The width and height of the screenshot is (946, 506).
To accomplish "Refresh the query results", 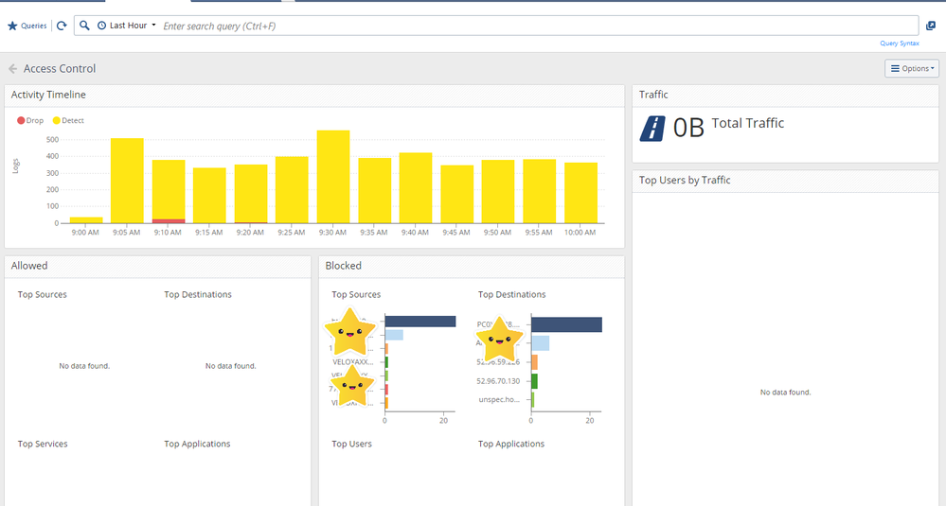I will tap(62, 26).
